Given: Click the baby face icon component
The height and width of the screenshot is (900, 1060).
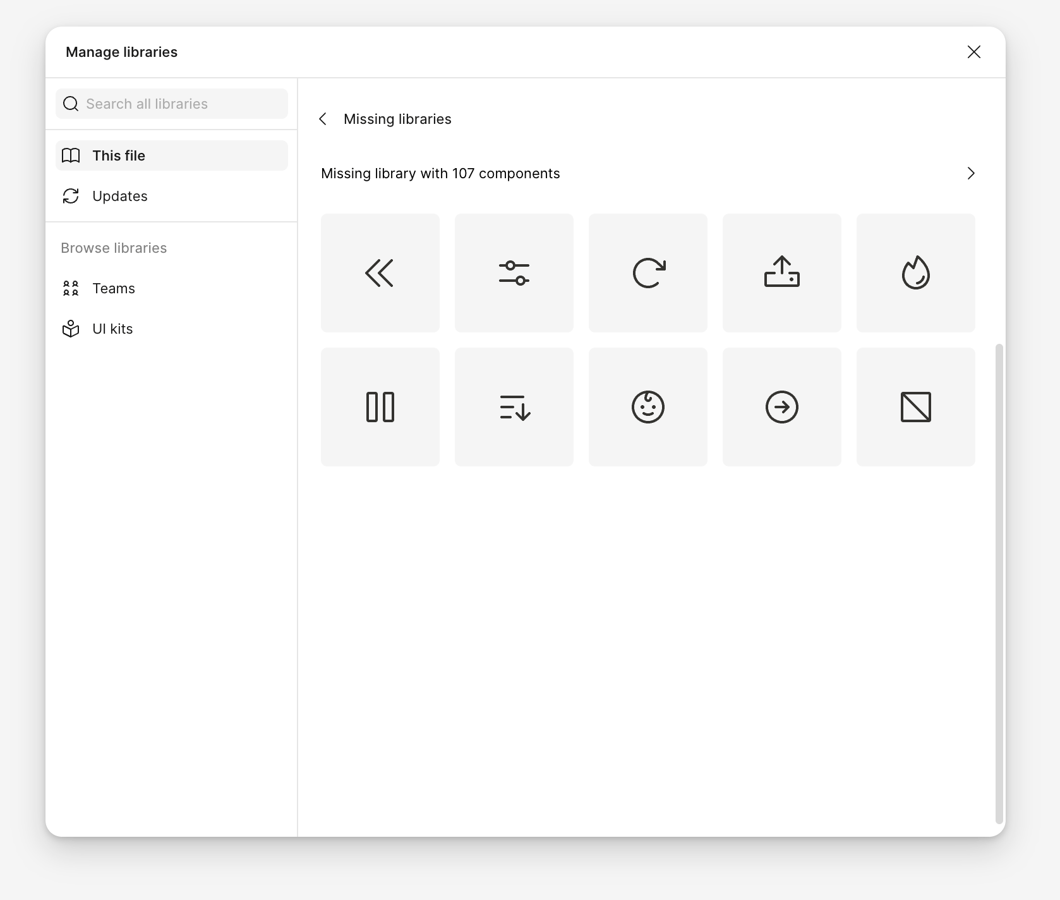Looking at the screenshot, I should click(647, 407).
